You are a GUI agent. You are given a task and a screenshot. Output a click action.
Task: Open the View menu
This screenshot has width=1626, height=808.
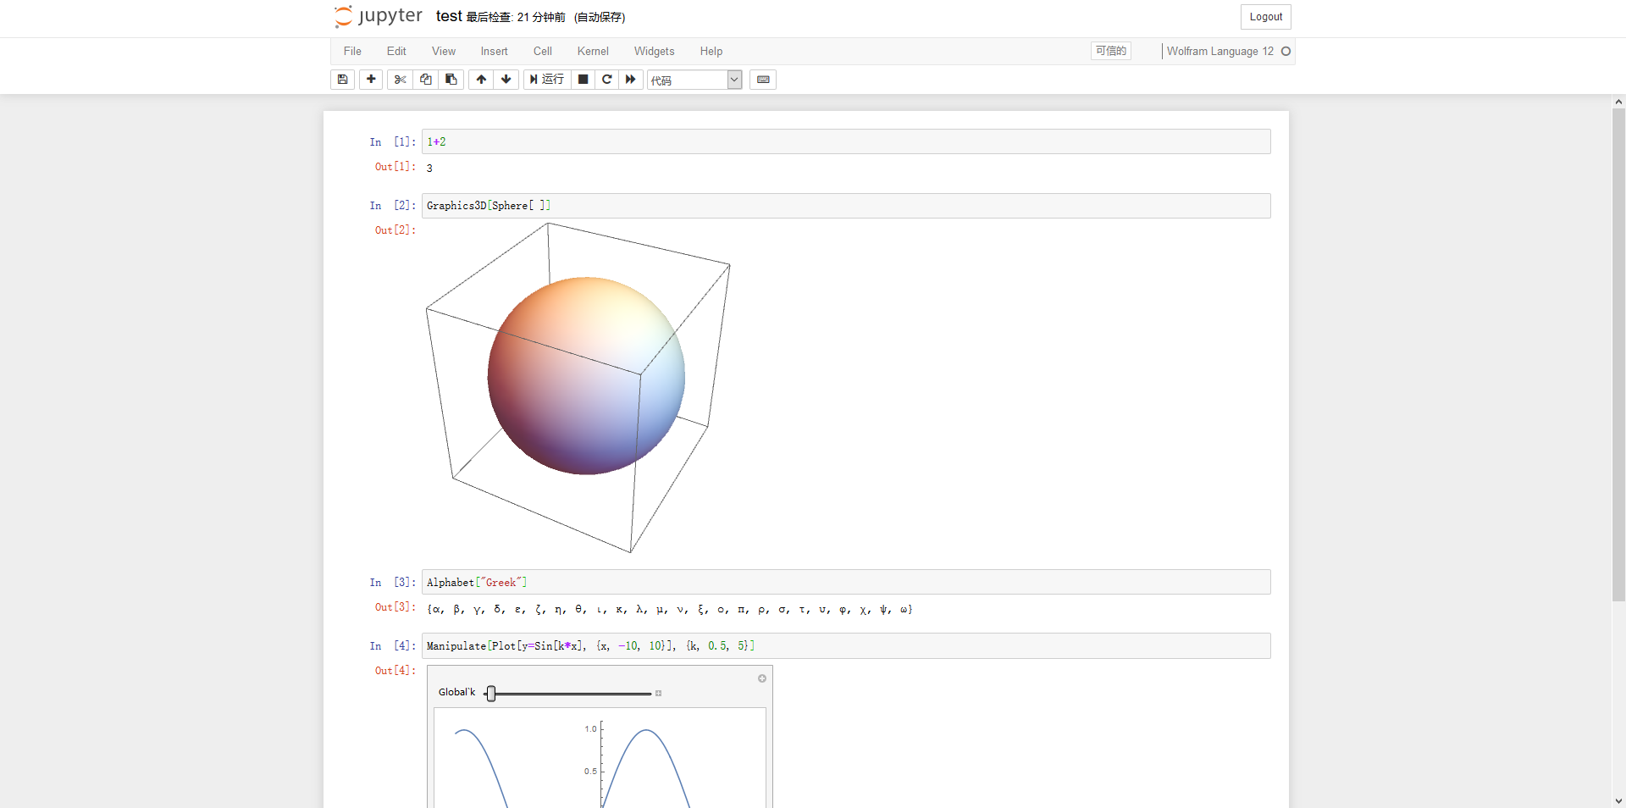pos(444,52)
